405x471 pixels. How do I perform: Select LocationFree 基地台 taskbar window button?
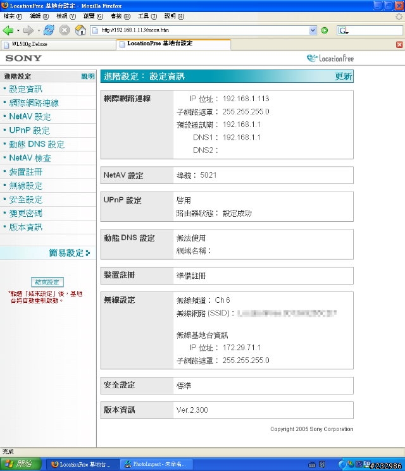(83, 465)
